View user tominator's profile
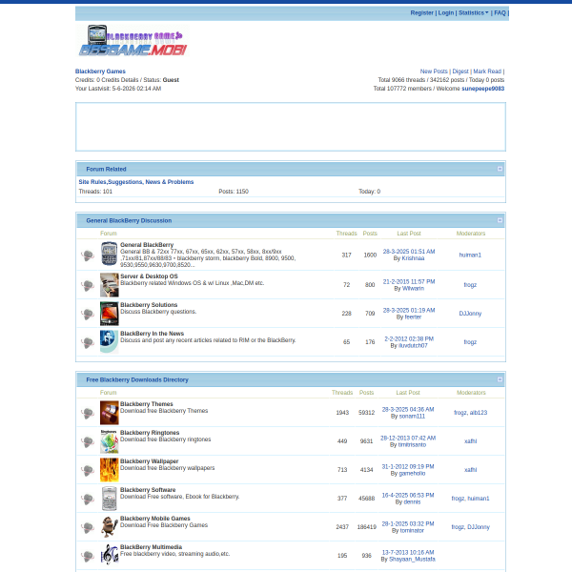This screenshot has width=572, height=572. (412, 530)
